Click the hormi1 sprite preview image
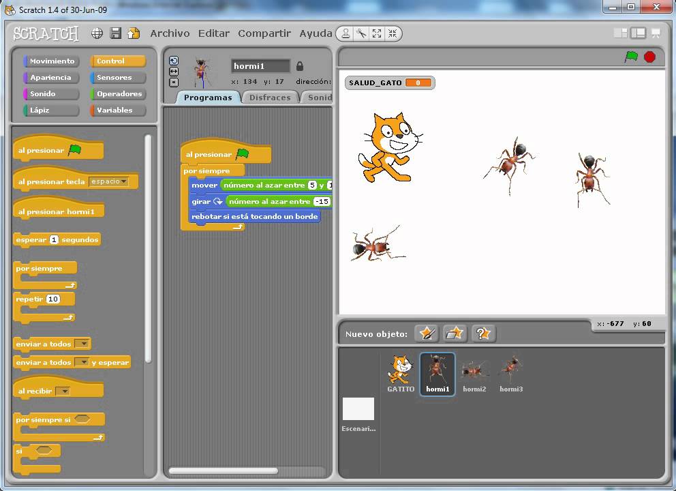The image size is (676, 491). (202, 72)
